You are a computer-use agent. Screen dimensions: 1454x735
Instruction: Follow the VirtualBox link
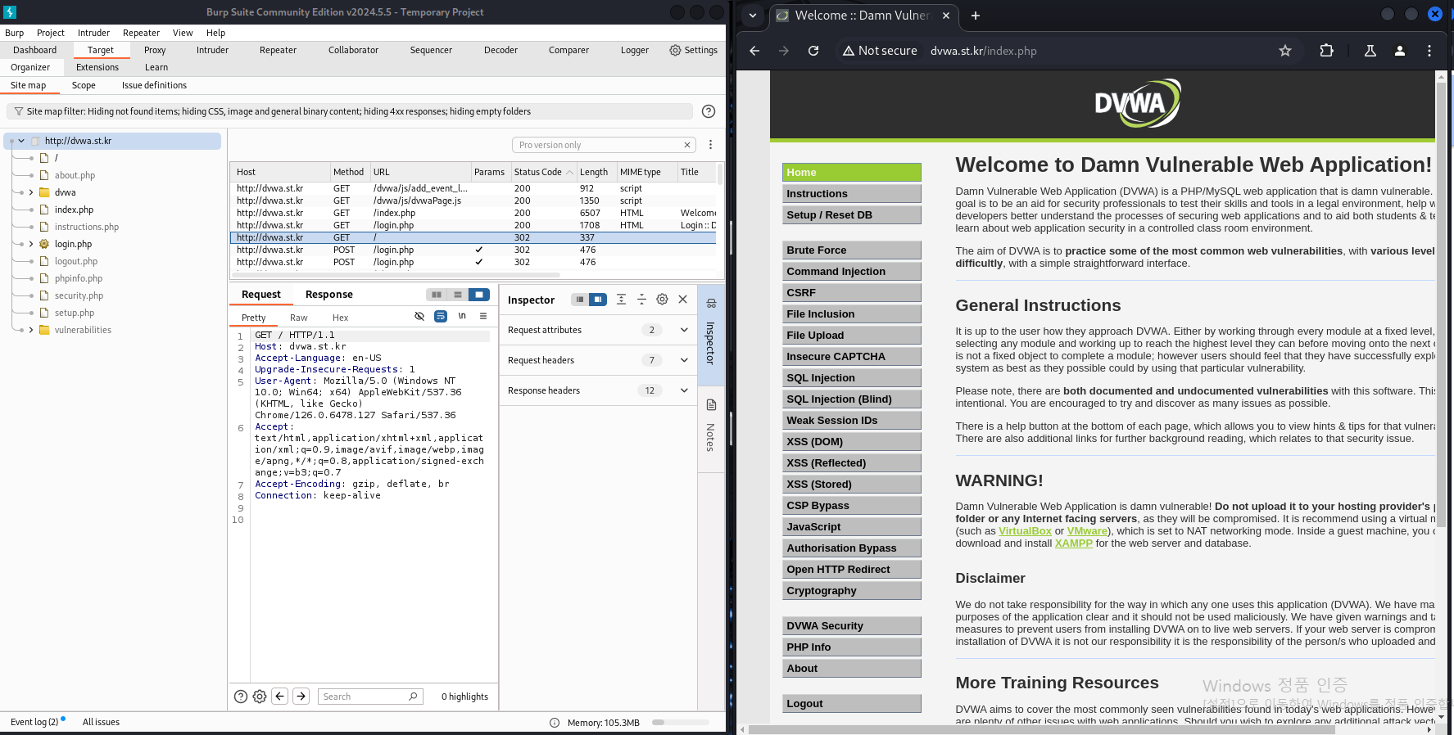point(1025,531)
